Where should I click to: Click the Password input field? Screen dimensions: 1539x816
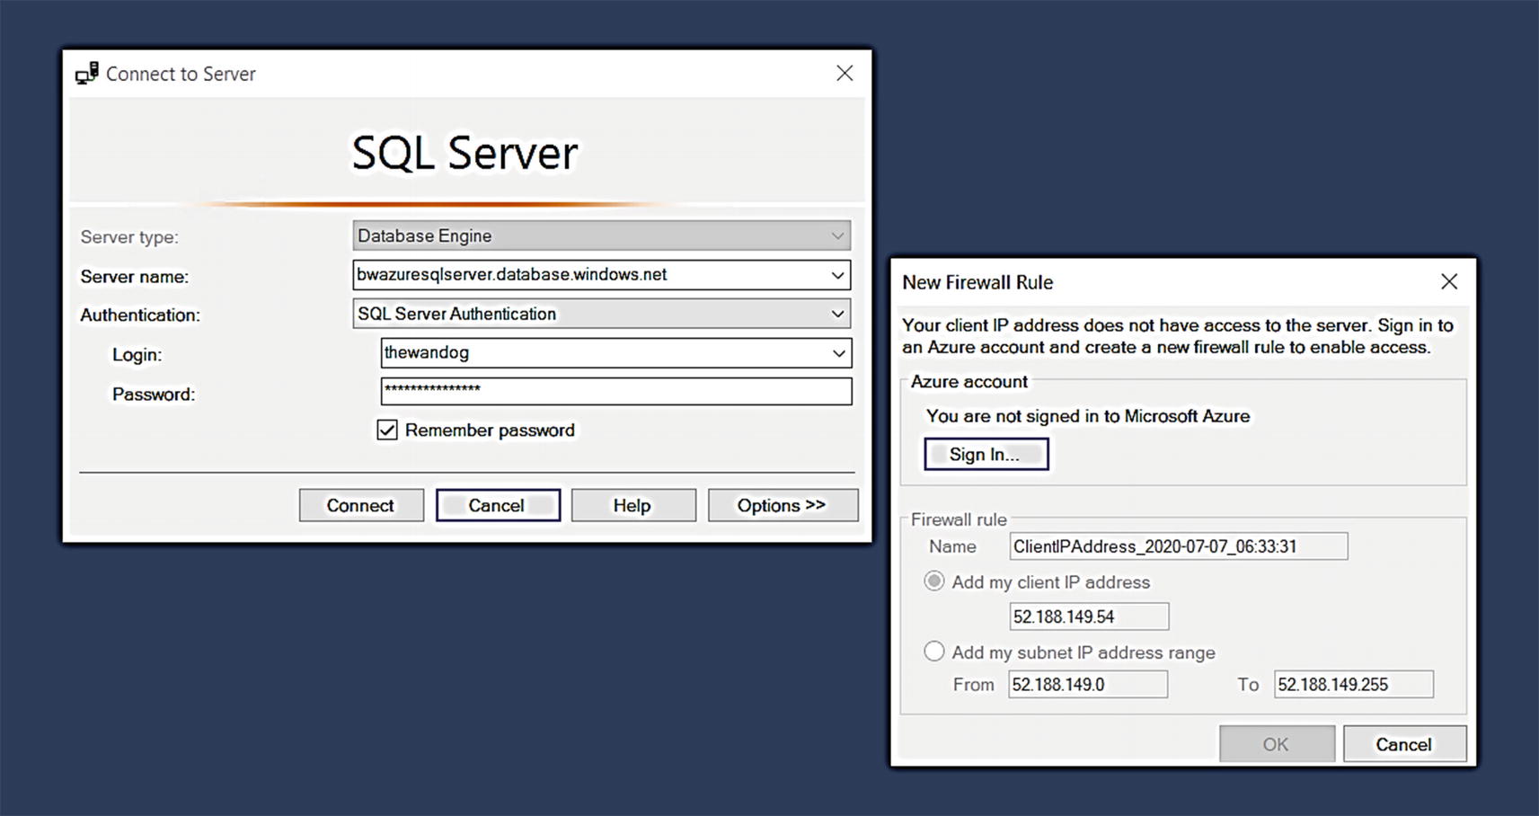tap(616, 391)
